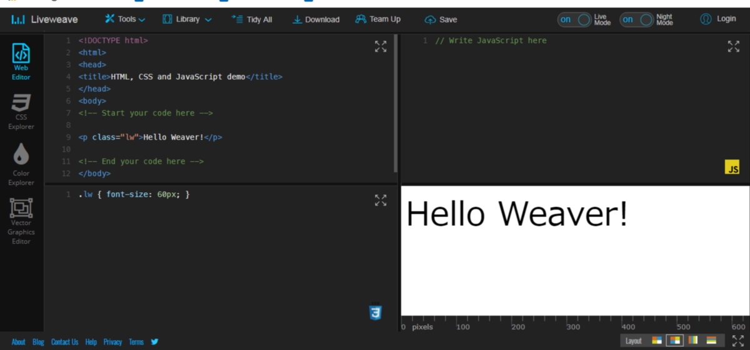Open the Web Editor in sidebar
Viewport: 750px width, 350px height.
[21, 62]
